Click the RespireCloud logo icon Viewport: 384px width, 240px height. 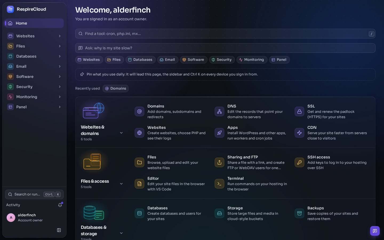pyautogui.click(x=10, y=9)
